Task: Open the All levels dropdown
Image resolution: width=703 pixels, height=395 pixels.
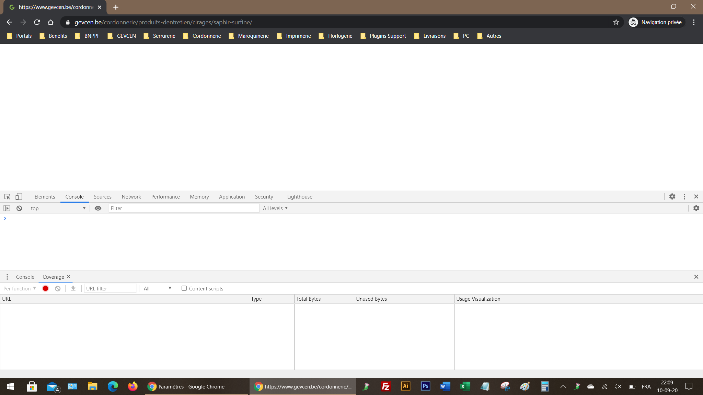Action: point(275,208)
